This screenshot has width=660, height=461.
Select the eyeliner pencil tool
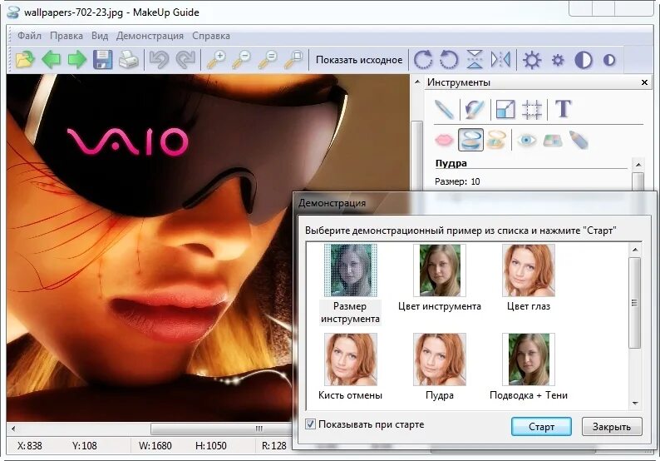(579, 140)
